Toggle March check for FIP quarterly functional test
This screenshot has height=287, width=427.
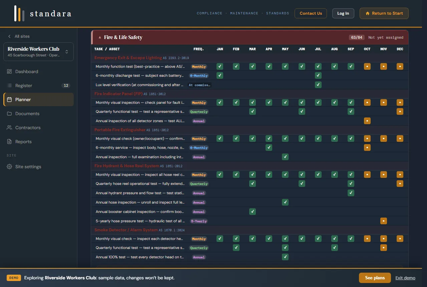pos(253,111)
